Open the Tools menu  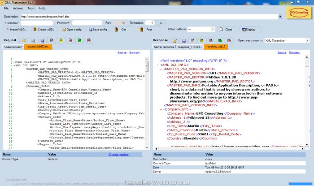31,9
